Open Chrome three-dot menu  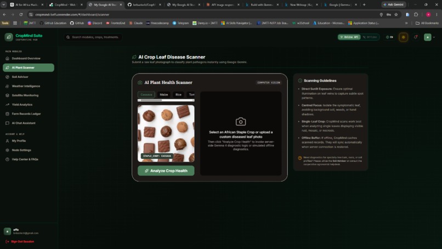tap(437, 14)
